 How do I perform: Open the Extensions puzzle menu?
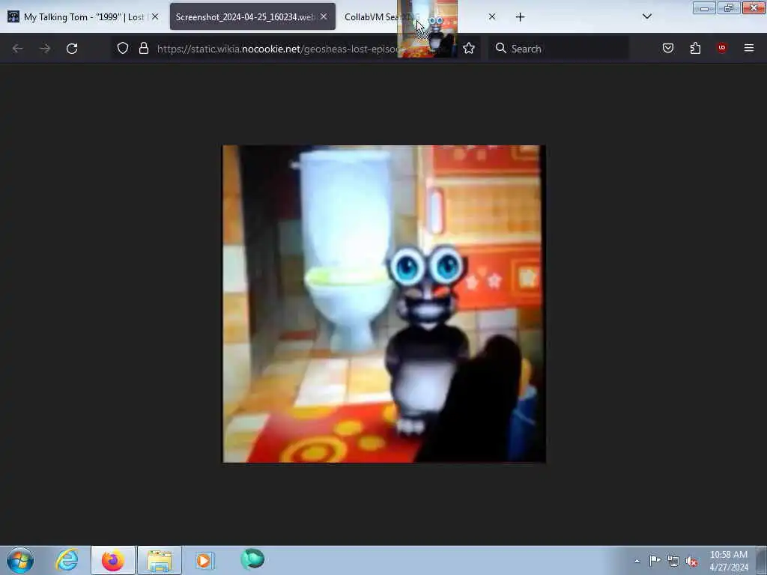(x=695, y=48)
